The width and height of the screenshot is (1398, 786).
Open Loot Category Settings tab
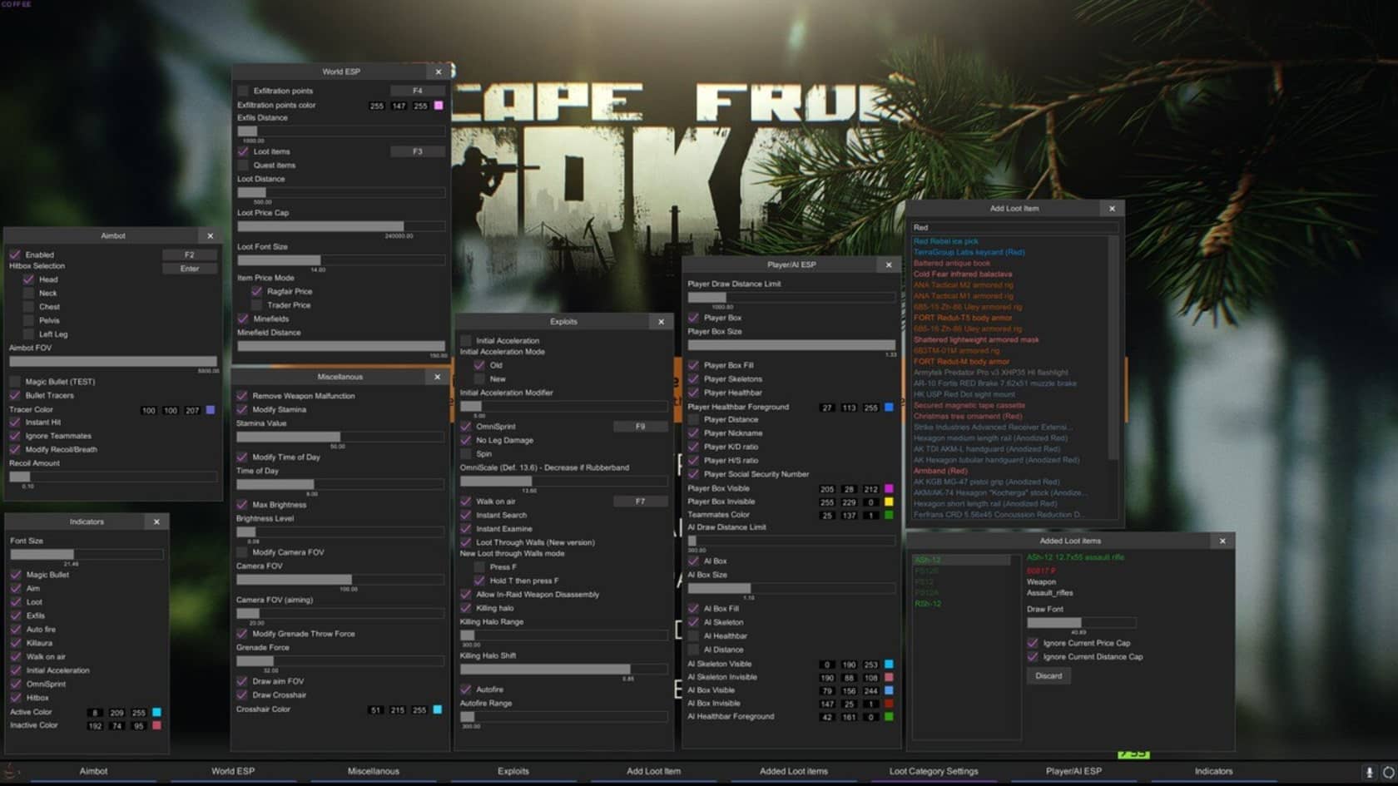coord(933,771)
